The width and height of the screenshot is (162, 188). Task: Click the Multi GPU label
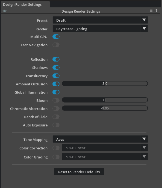point(39,37)
